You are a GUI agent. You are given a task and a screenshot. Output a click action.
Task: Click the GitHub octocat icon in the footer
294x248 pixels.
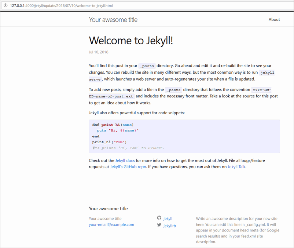click(159, 218)
